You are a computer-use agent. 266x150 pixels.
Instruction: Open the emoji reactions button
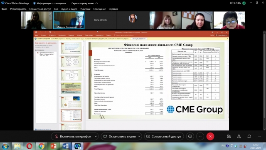190,136
